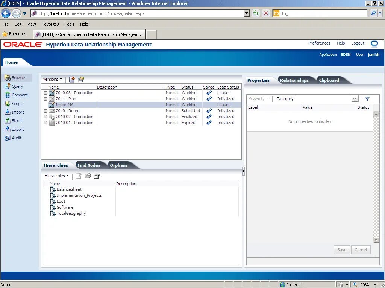Viewport: 385px width, 288px height.
Task: Open the Import section icon
Action: click(8, 112)
